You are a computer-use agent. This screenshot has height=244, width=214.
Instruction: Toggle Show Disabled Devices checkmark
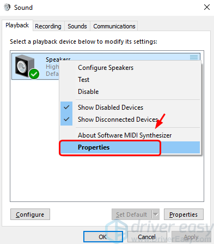66,108
